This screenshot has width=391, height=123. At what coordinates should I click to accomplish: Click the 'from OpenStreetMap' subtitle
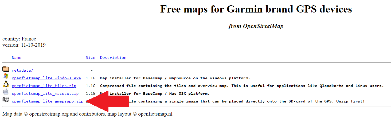pyautogui.click(x=256, y=26)
